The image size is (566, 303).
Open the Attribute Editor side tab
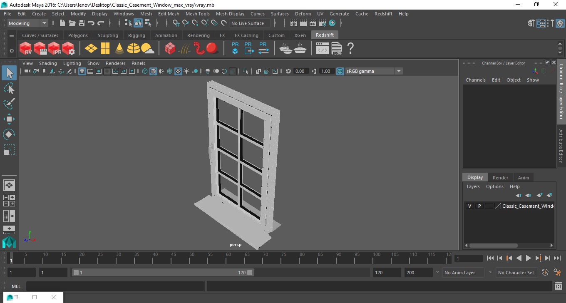pos(561,146)
